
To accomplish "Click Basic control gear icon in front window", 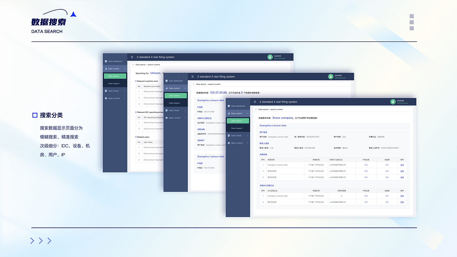I will tap(229, 143).
